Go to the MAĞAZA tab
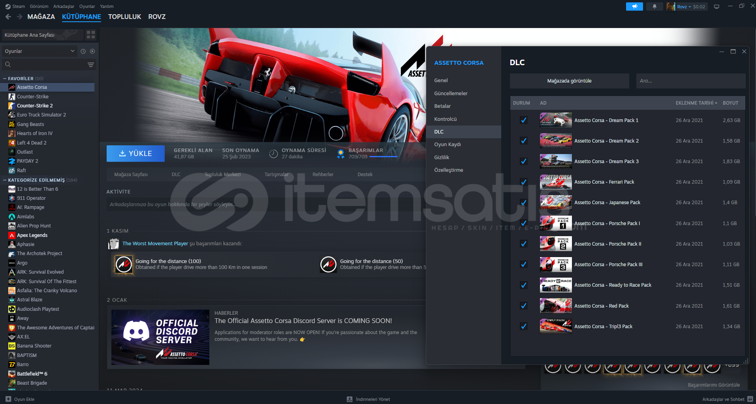Viewport: 756px width, 404px height. [41, 17]
